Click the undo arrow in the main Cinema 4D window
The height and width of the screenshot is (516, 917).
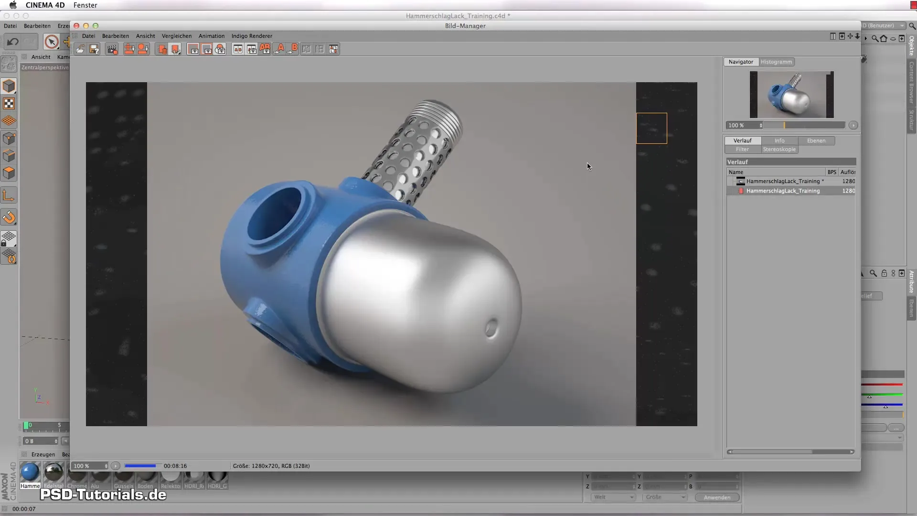tap(13, 42)
